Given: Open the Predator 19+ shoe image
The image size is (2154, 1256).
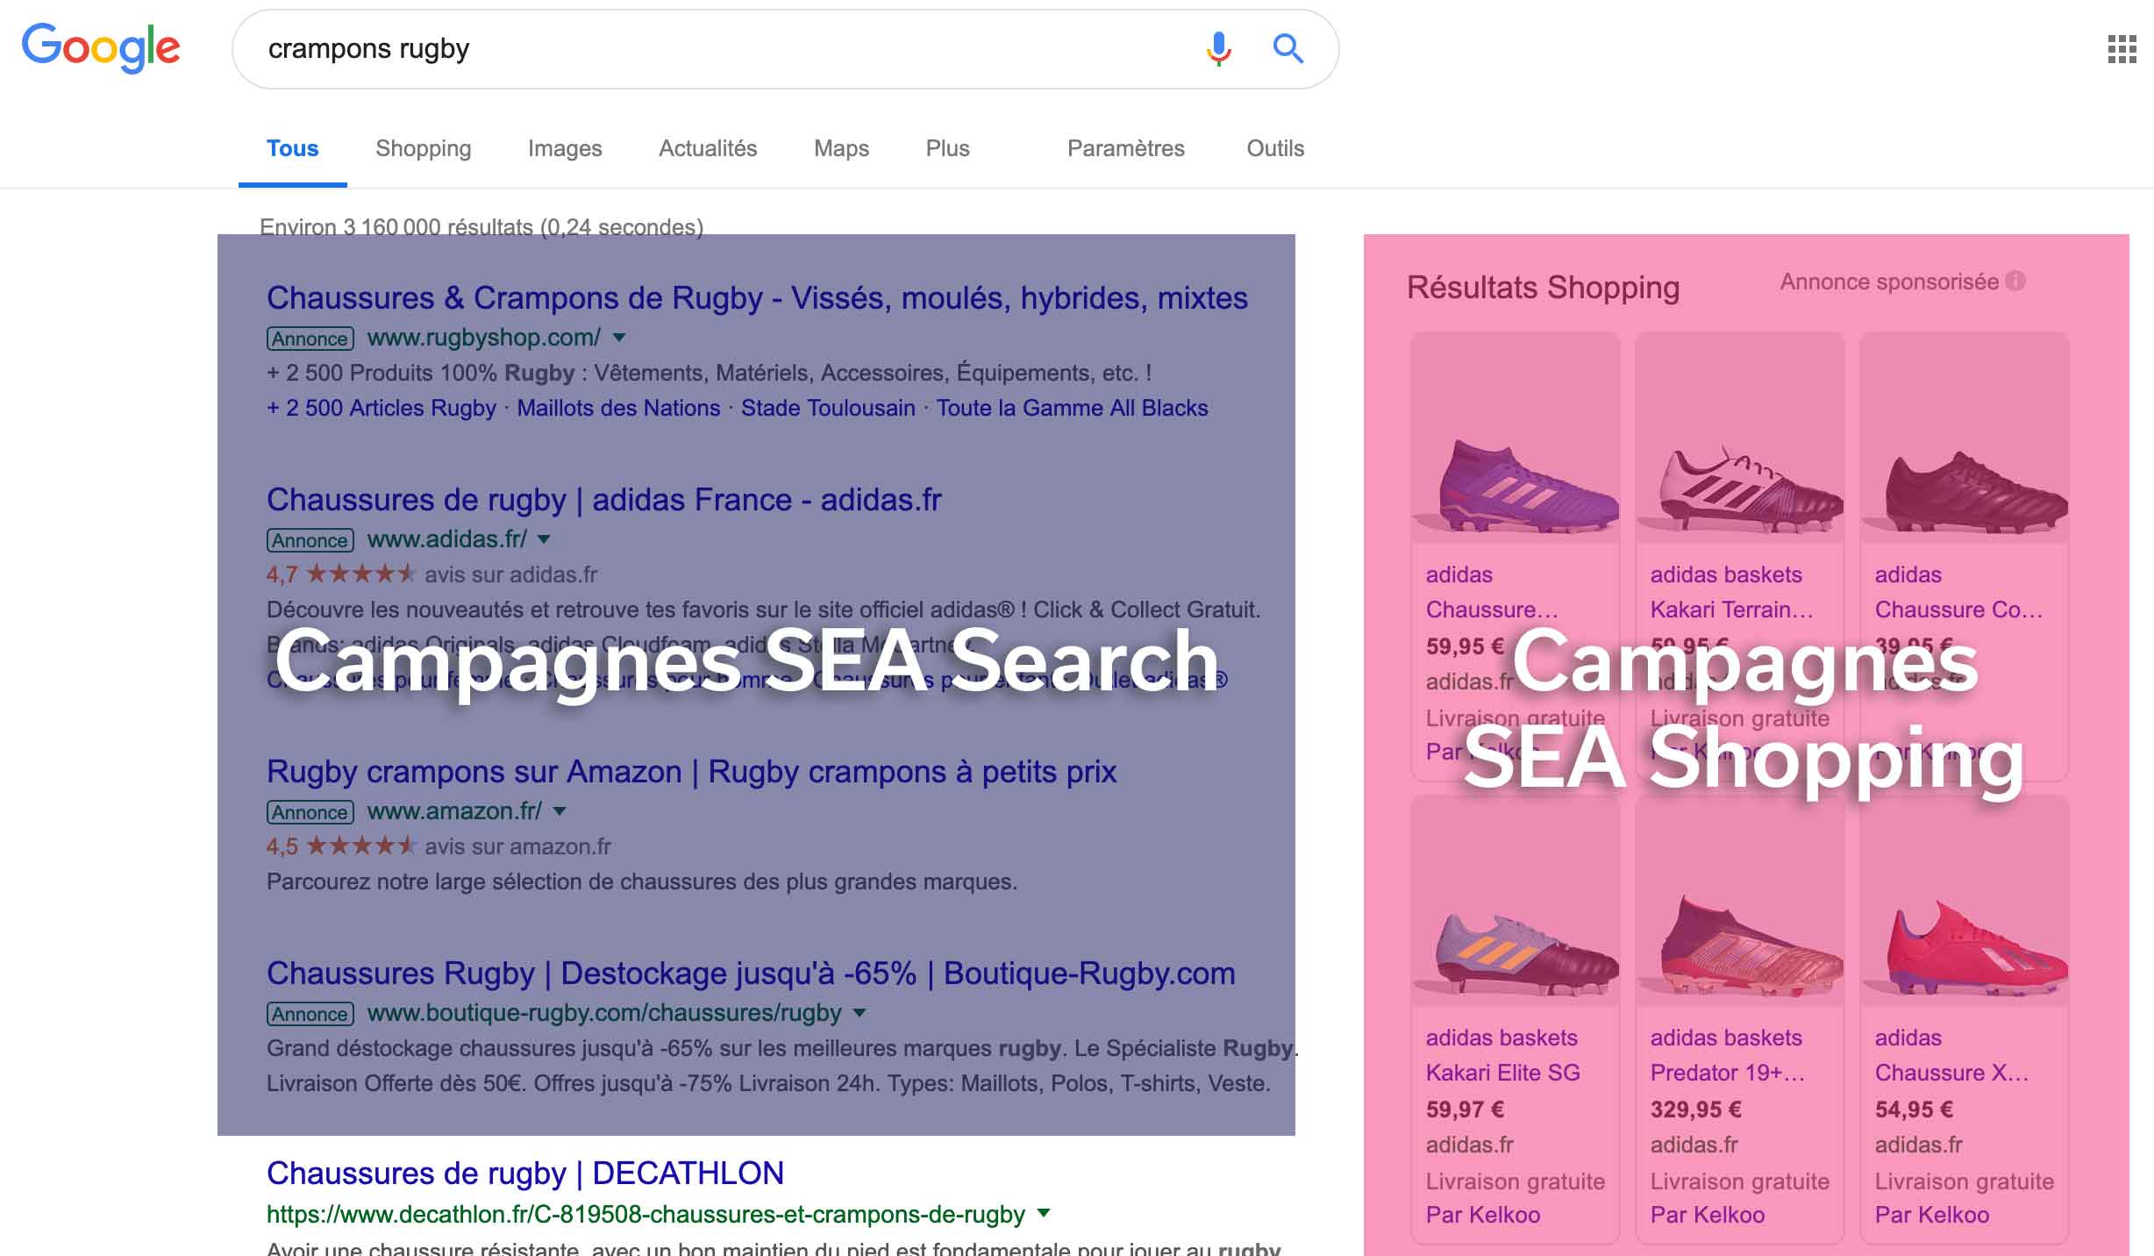Looking at the screenshot, I should (1740, 902).
